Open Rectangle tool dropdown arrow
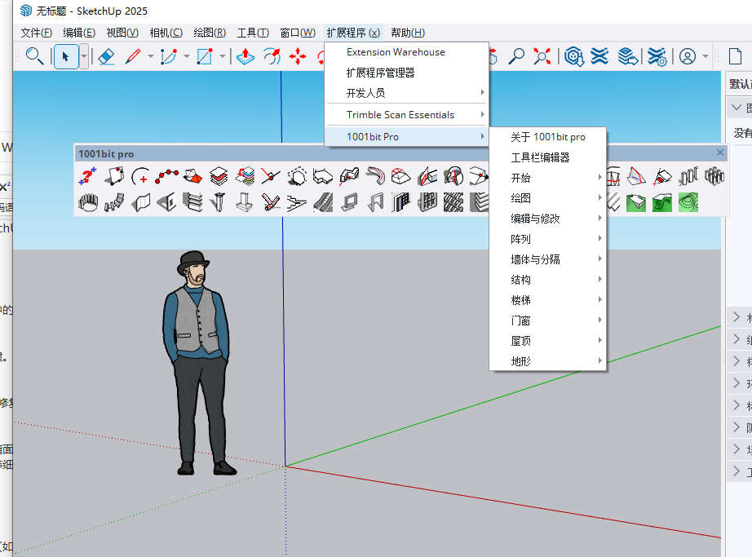752x557 pixels. (x=223, y=56)
